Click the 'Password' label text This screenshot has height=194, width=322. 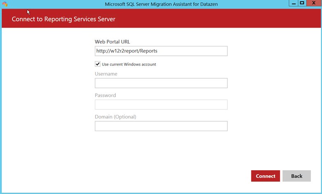point(105,95)
